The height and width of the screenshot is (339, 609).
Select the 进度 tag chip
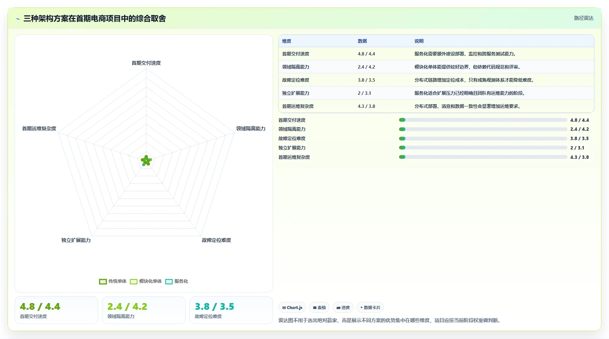(x=343, y=308)
